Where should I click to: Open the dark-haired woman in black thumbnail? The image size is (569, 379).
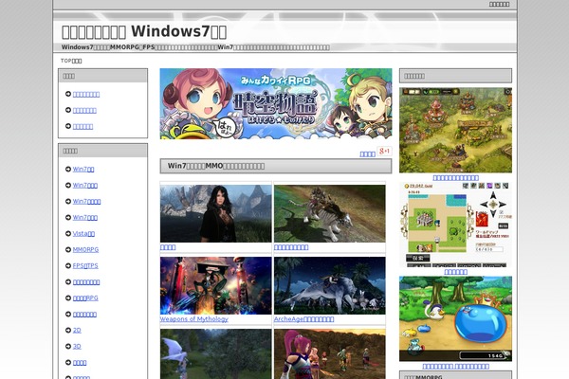tap(215, 213)
